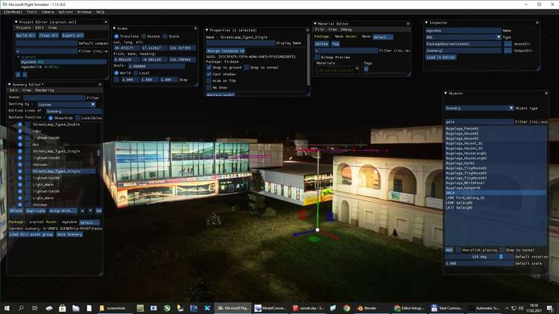Image resolution: width=559 pixels, height=314 pixels.
Task: Select the Translate gizmo mode
Action: pyautogui.click(x=116, y=36)
